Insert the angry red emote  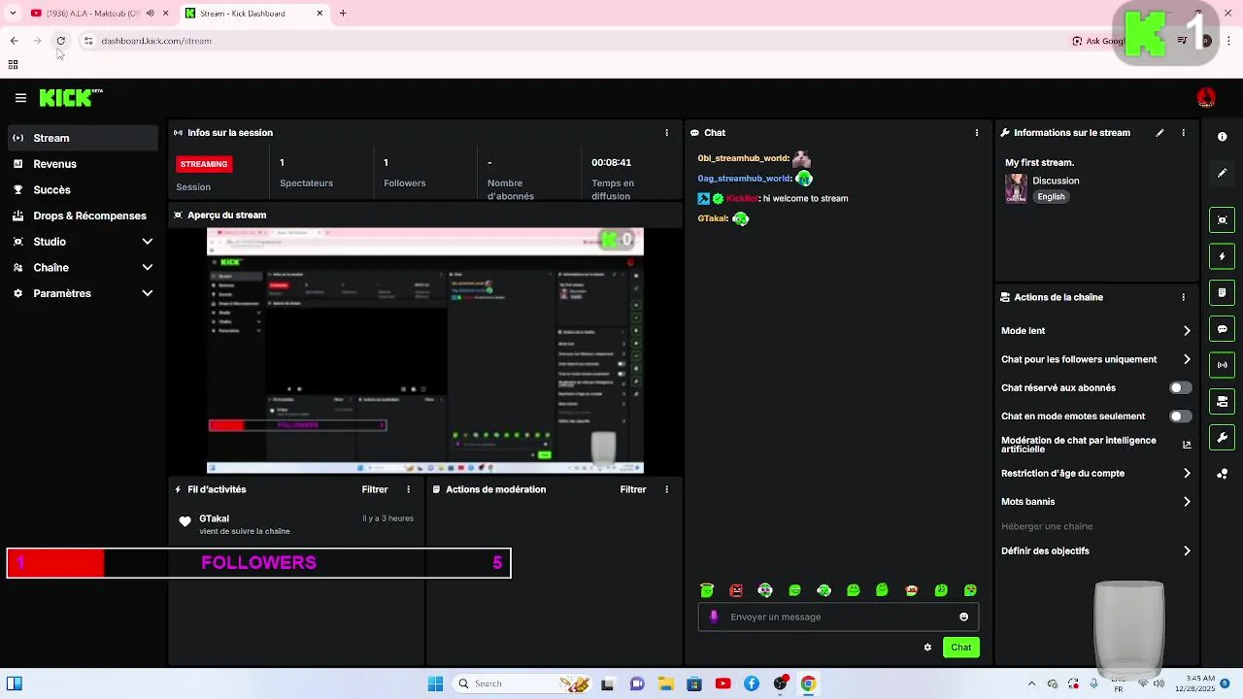pyautogui.click(x=736, y=590)
